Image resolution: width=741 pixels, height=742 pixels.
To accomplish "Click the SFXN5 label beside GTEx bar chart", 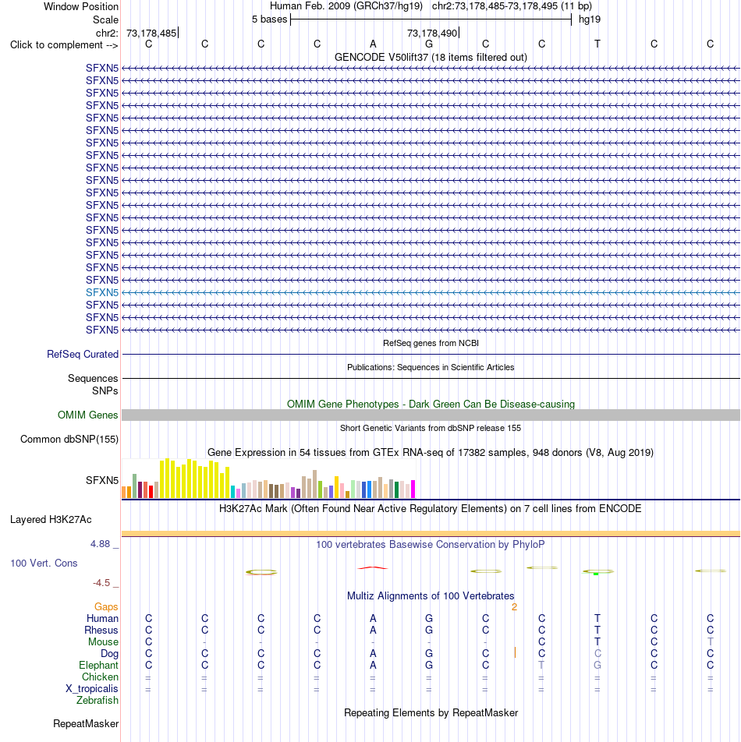I will pos(102,480).
